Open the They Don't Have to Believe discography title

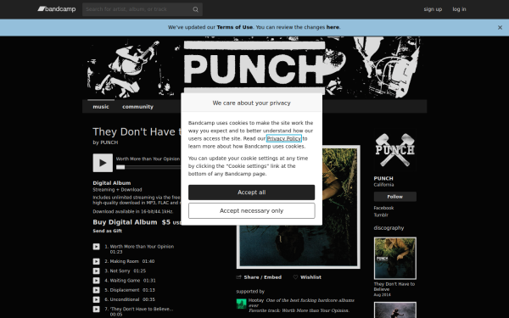(x=394, y=287)
